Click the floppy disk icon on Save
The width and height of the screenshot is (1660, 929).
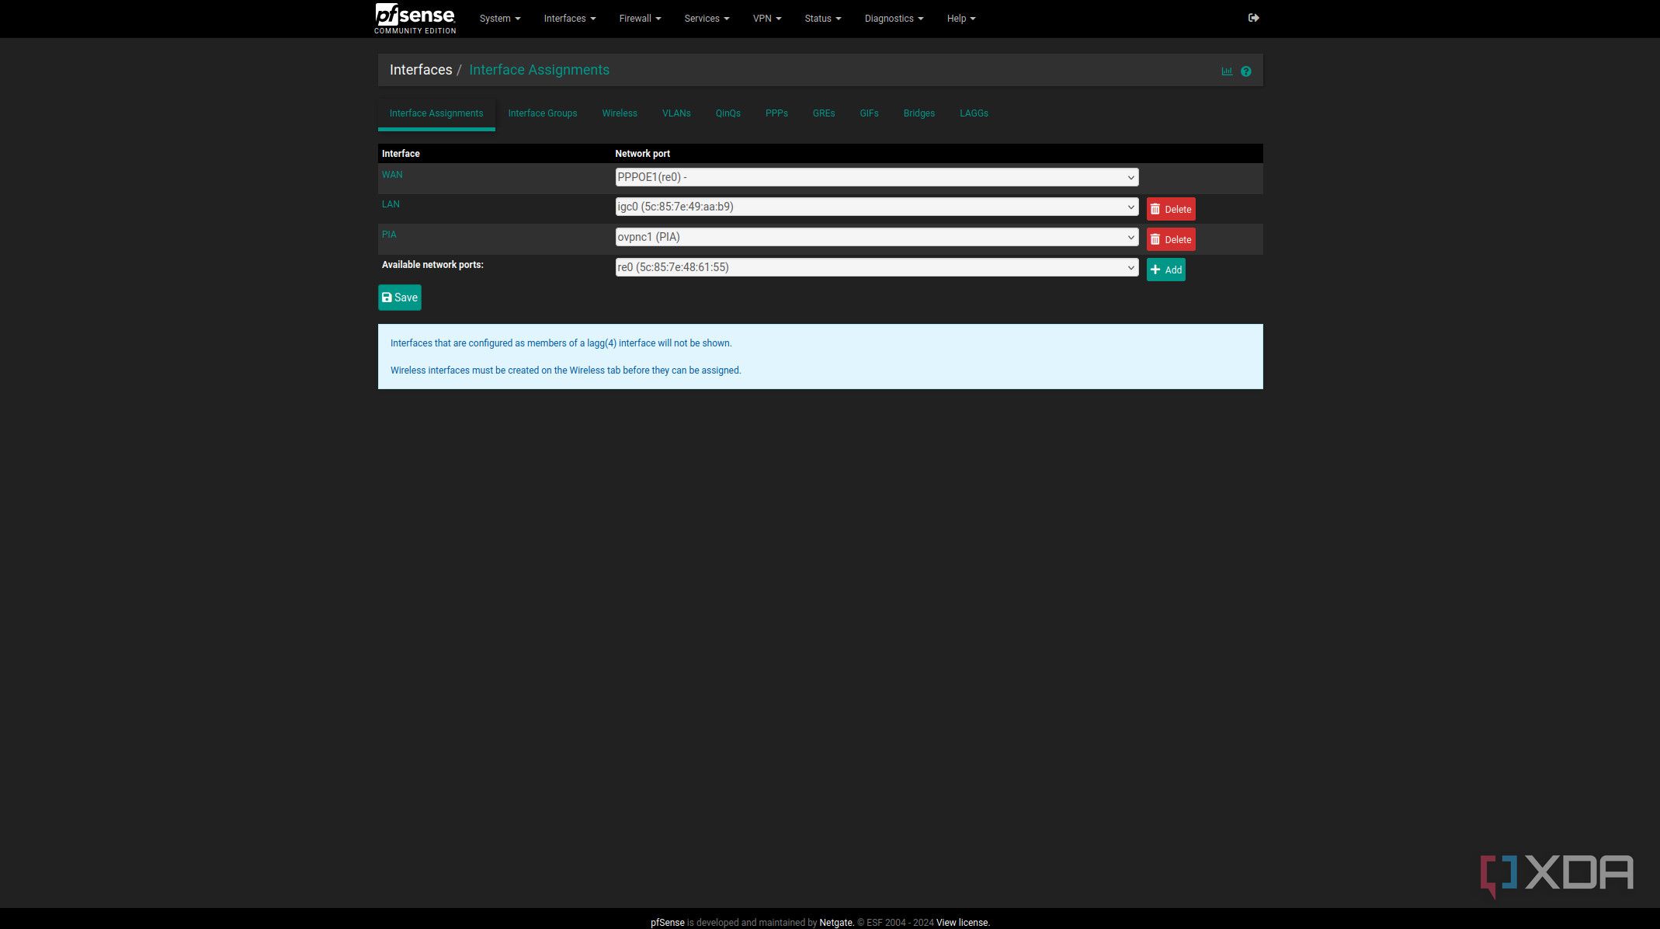tap(387, 297)
